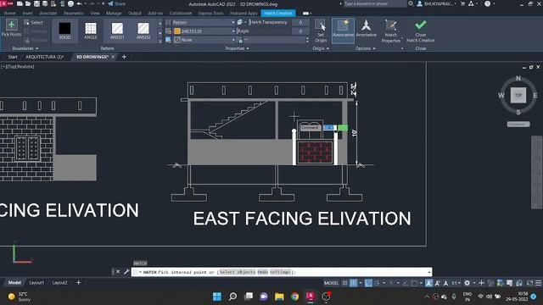Screen dimensions: 543x305
Task: Open the Windows Start menu
Action: coord(217,297)
